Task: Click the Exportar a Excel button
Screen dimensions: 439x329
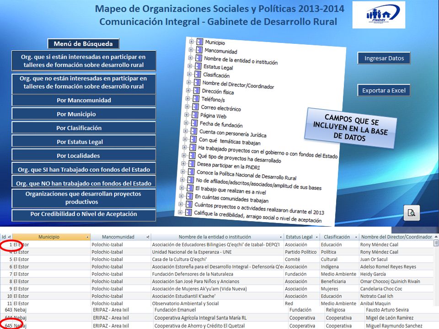Action: point(384,90)
